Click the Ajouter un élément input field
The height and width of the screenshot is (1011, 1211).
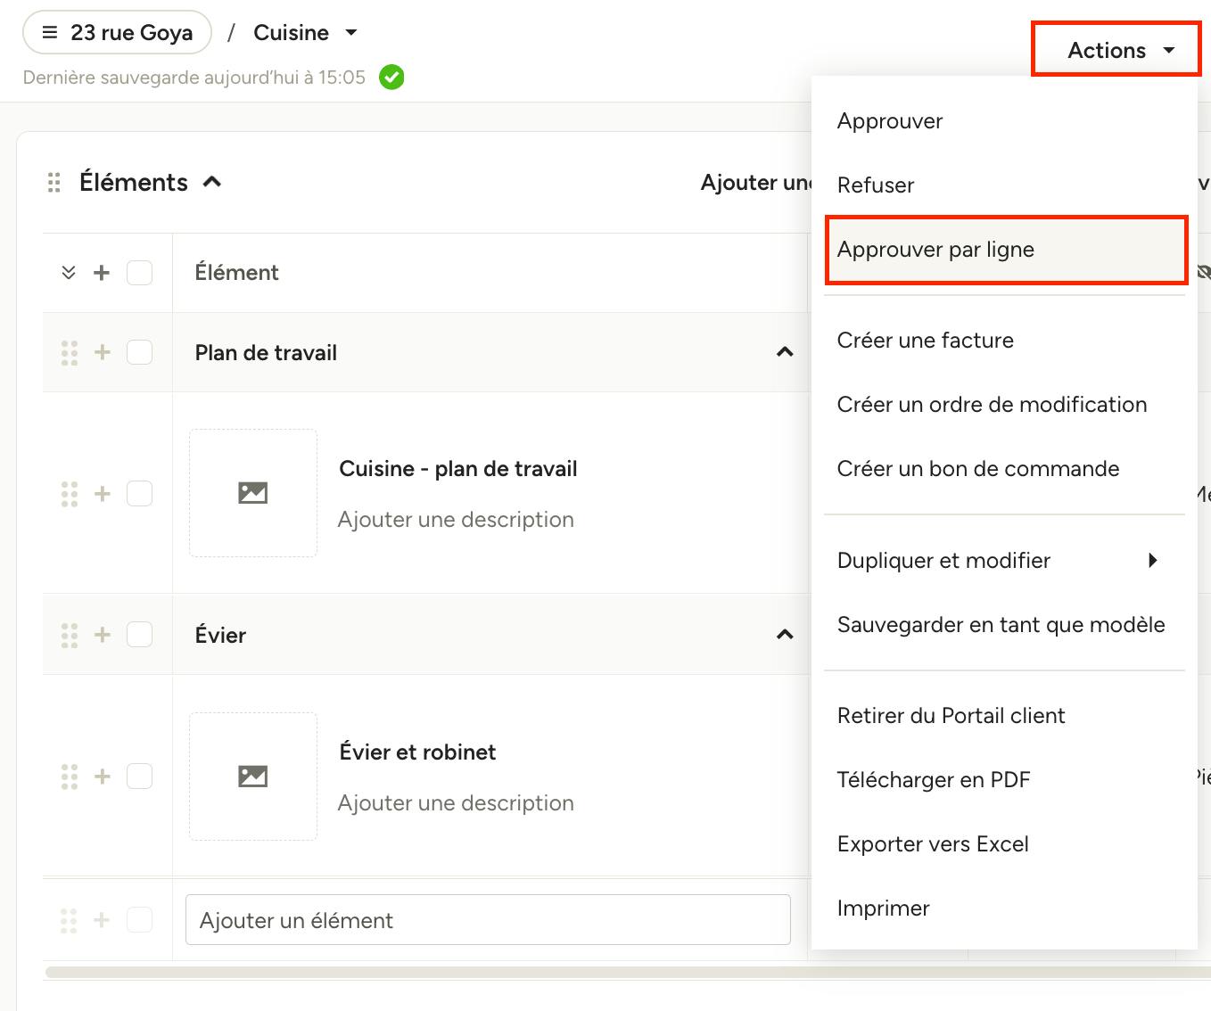click(x=488, y=920)
